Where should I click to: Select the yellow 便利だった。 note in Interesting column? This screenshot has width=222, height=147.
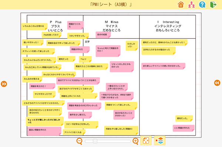pos(184,119)
